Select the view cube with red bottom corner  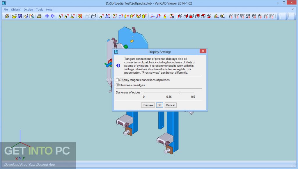pos(209,16)
